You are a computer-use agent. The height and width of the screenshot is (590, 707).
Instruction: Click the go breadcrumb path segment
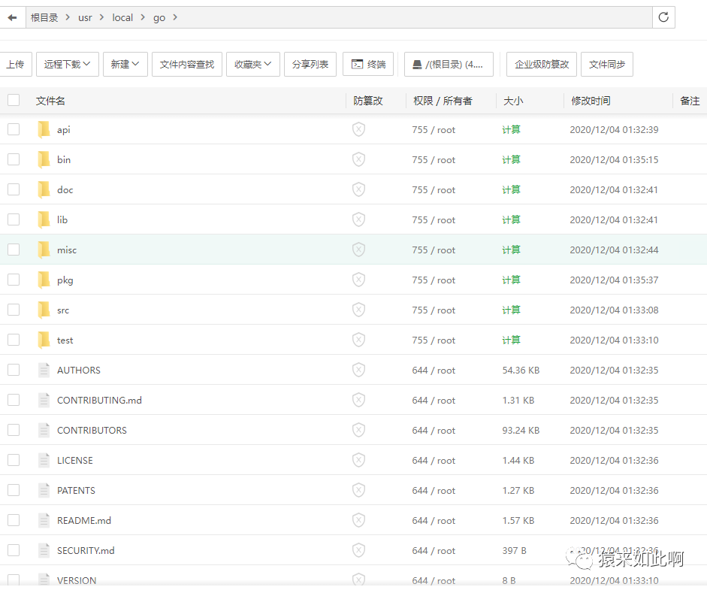tap(159, 17)
